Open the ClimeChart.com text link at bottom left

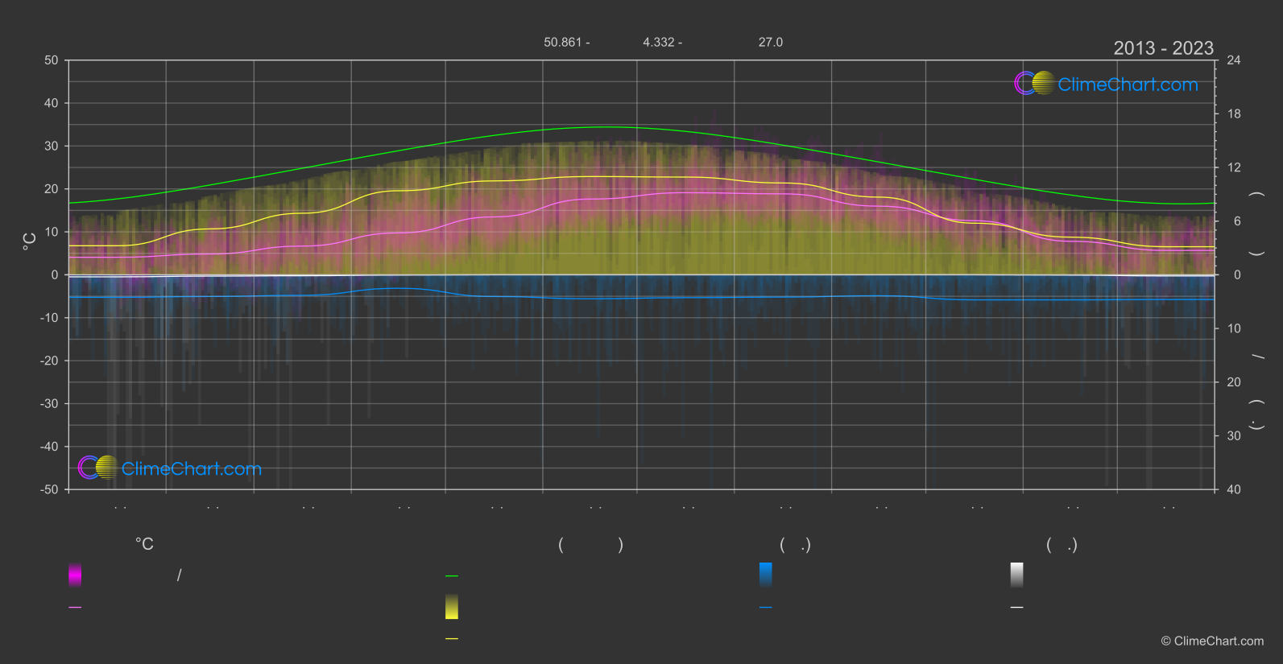[192, 468]
